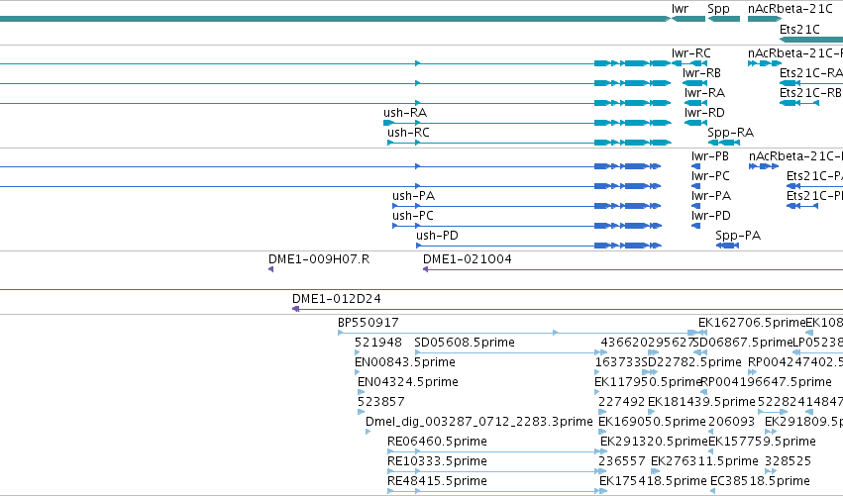Screen dimensions: 843x496
Task: Click the Ets21C gene label
Action: pos(799,30)
